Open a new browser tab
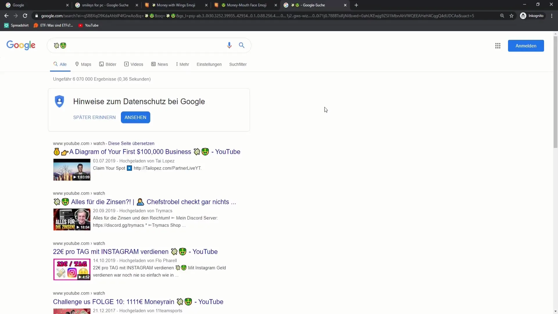Viewport: 558px width, 314px height. coord(356,5)
